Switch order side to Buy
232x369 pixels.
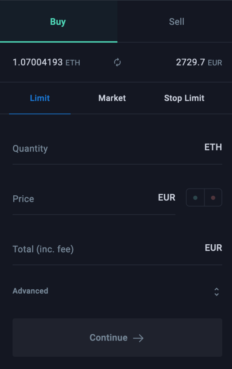[58, 21]
